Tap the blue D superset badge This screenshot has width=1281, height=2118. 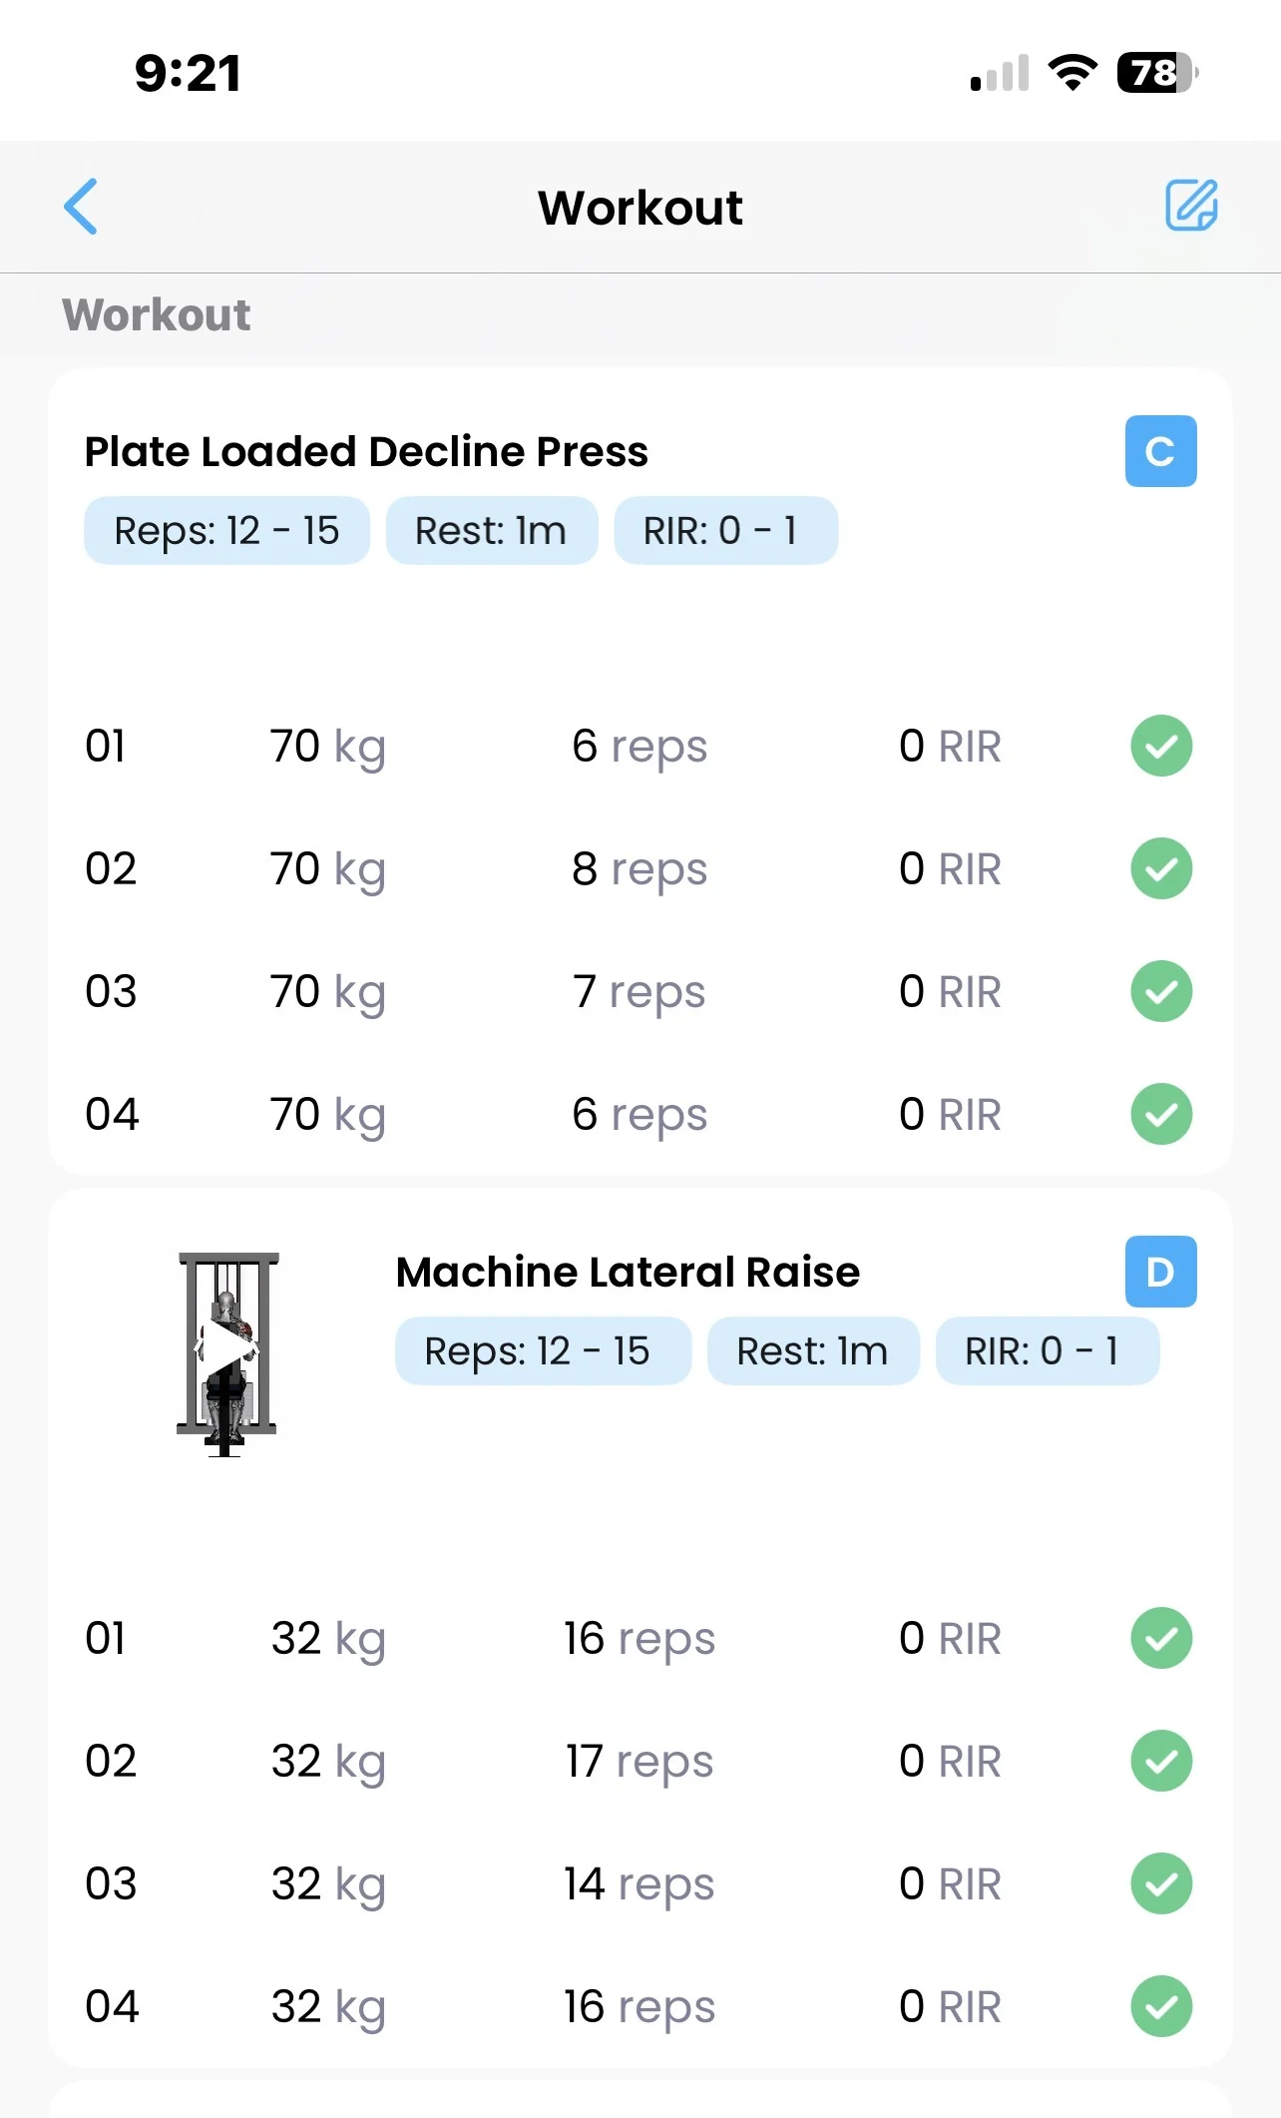click(1160, 1272)
